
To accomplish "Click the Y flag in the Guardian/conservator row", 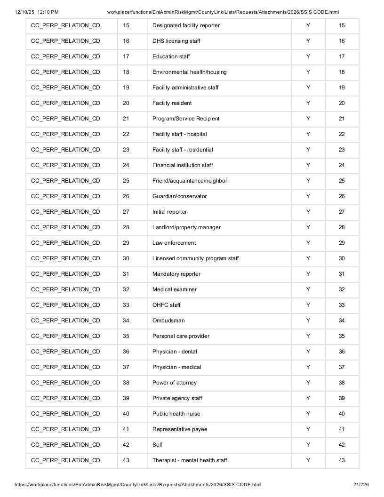I will pos(308,196).
